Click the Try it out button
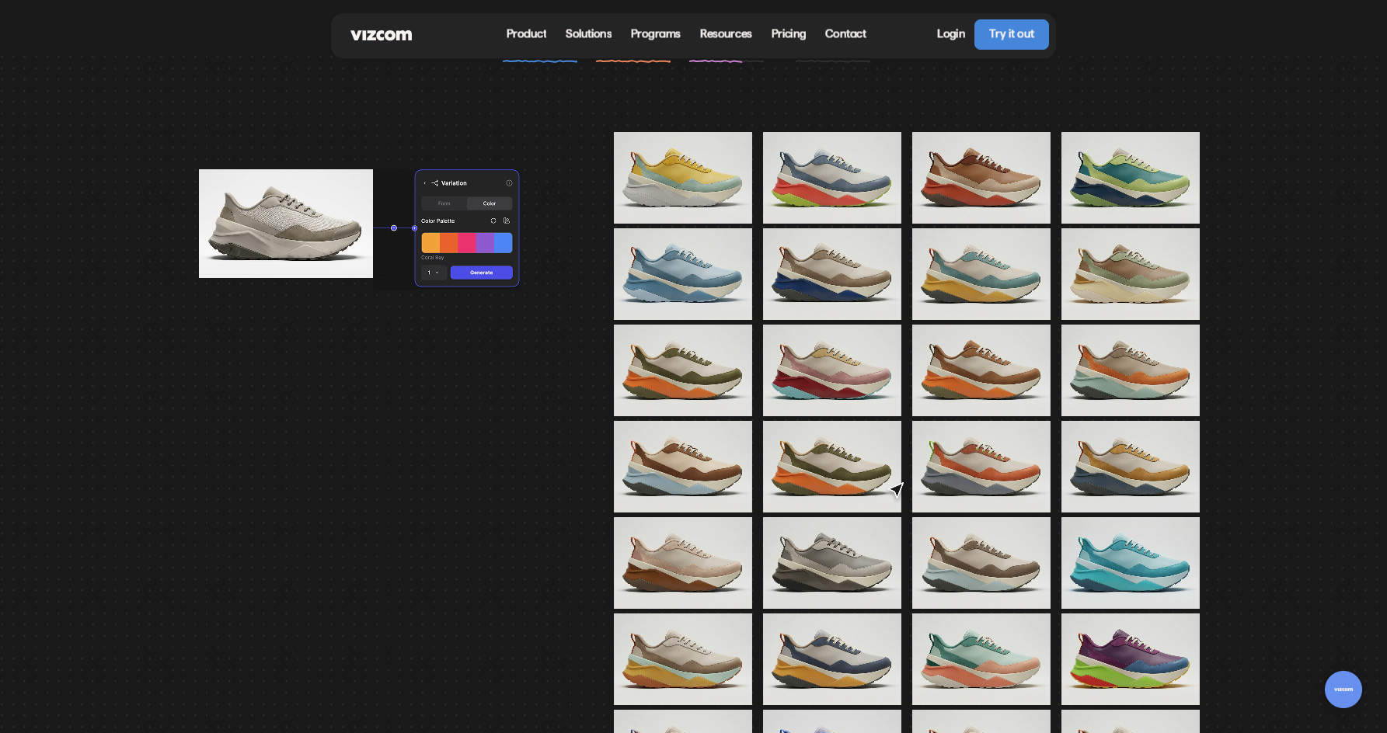Image resolution: width=1387 pixels, height=733 pixels. point(1011,34)
